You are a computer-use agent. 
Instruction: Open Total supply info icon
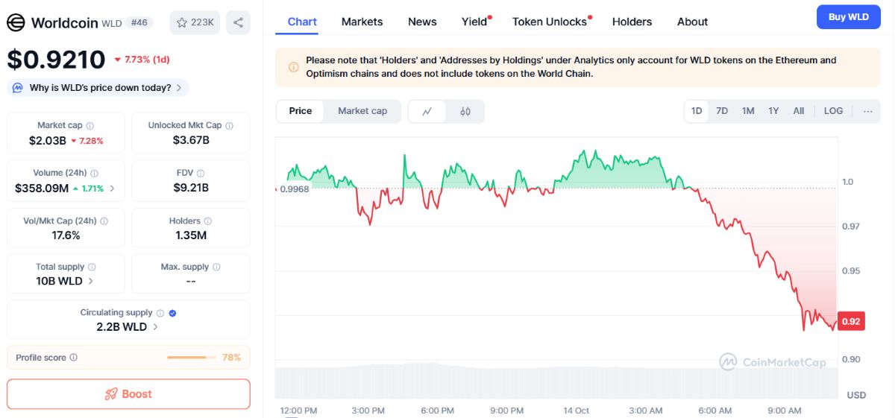click(x=92, y=267)
